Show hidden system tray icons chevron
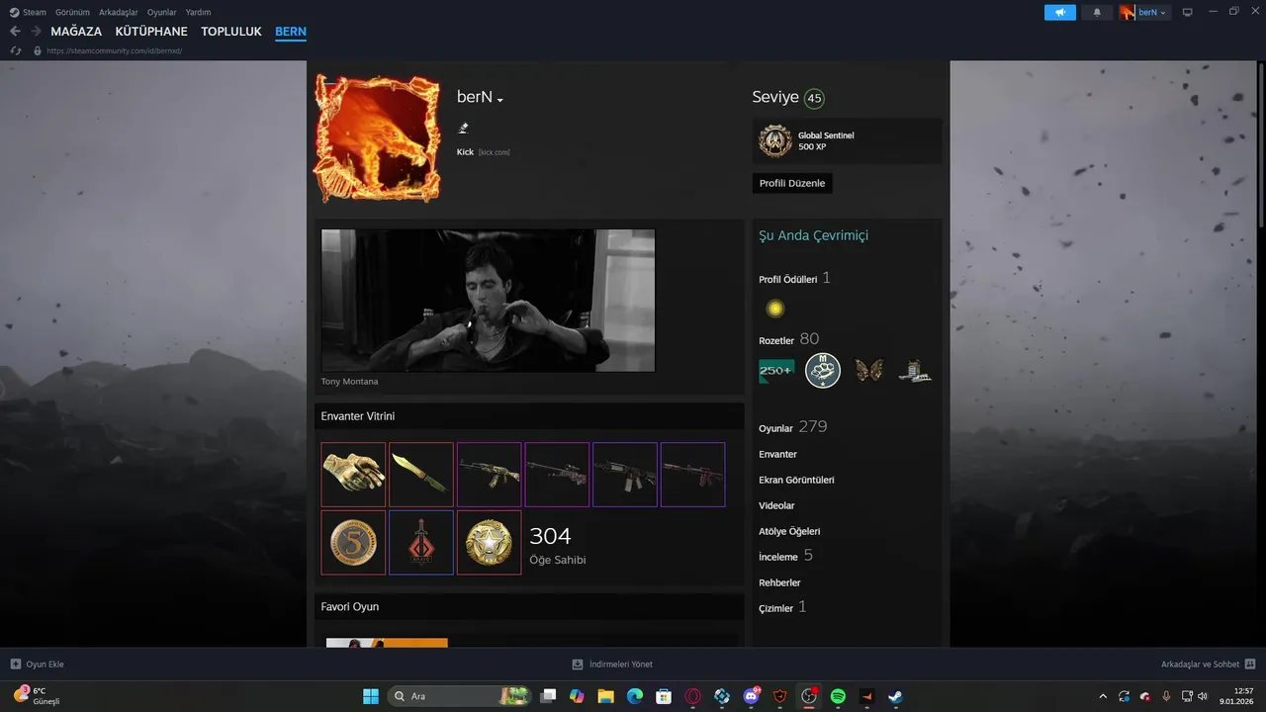Image resolution: width=1266 pixels, height=712 pixels. tap(1103, 696)
